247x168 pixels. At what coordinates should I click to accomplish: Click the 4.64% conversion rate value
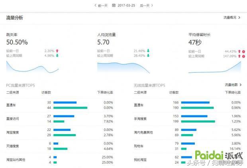point(108,148)
